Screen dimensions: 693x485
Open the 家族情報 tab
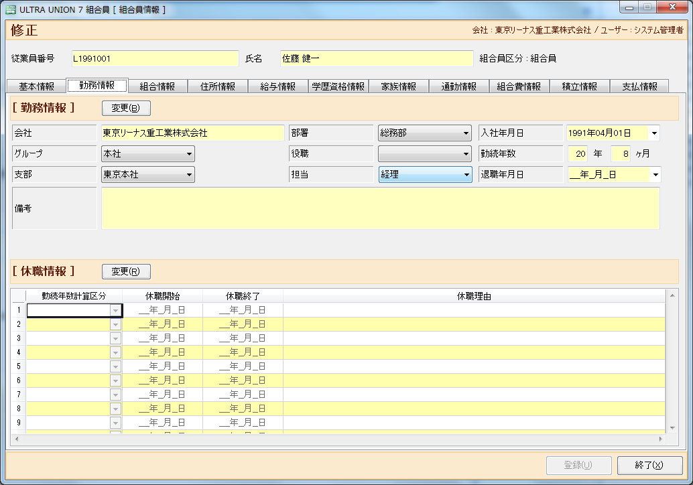[399, 86]
